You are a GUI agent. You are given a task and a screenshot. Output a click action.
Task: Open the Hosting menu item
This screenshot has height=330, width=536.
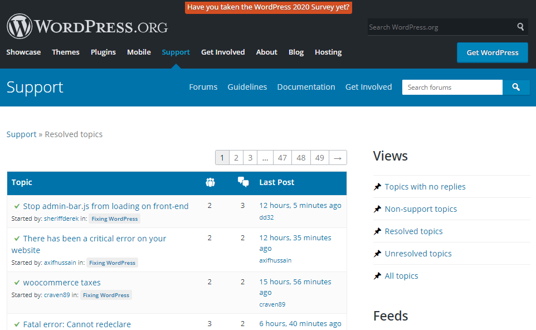(328, 52)
